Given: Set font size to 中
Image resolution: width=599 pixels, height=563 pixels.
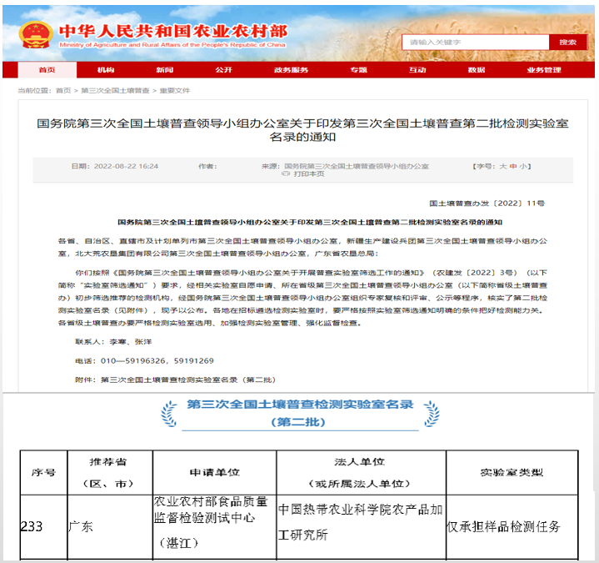Looking at the screenshot, I should 512,166.
